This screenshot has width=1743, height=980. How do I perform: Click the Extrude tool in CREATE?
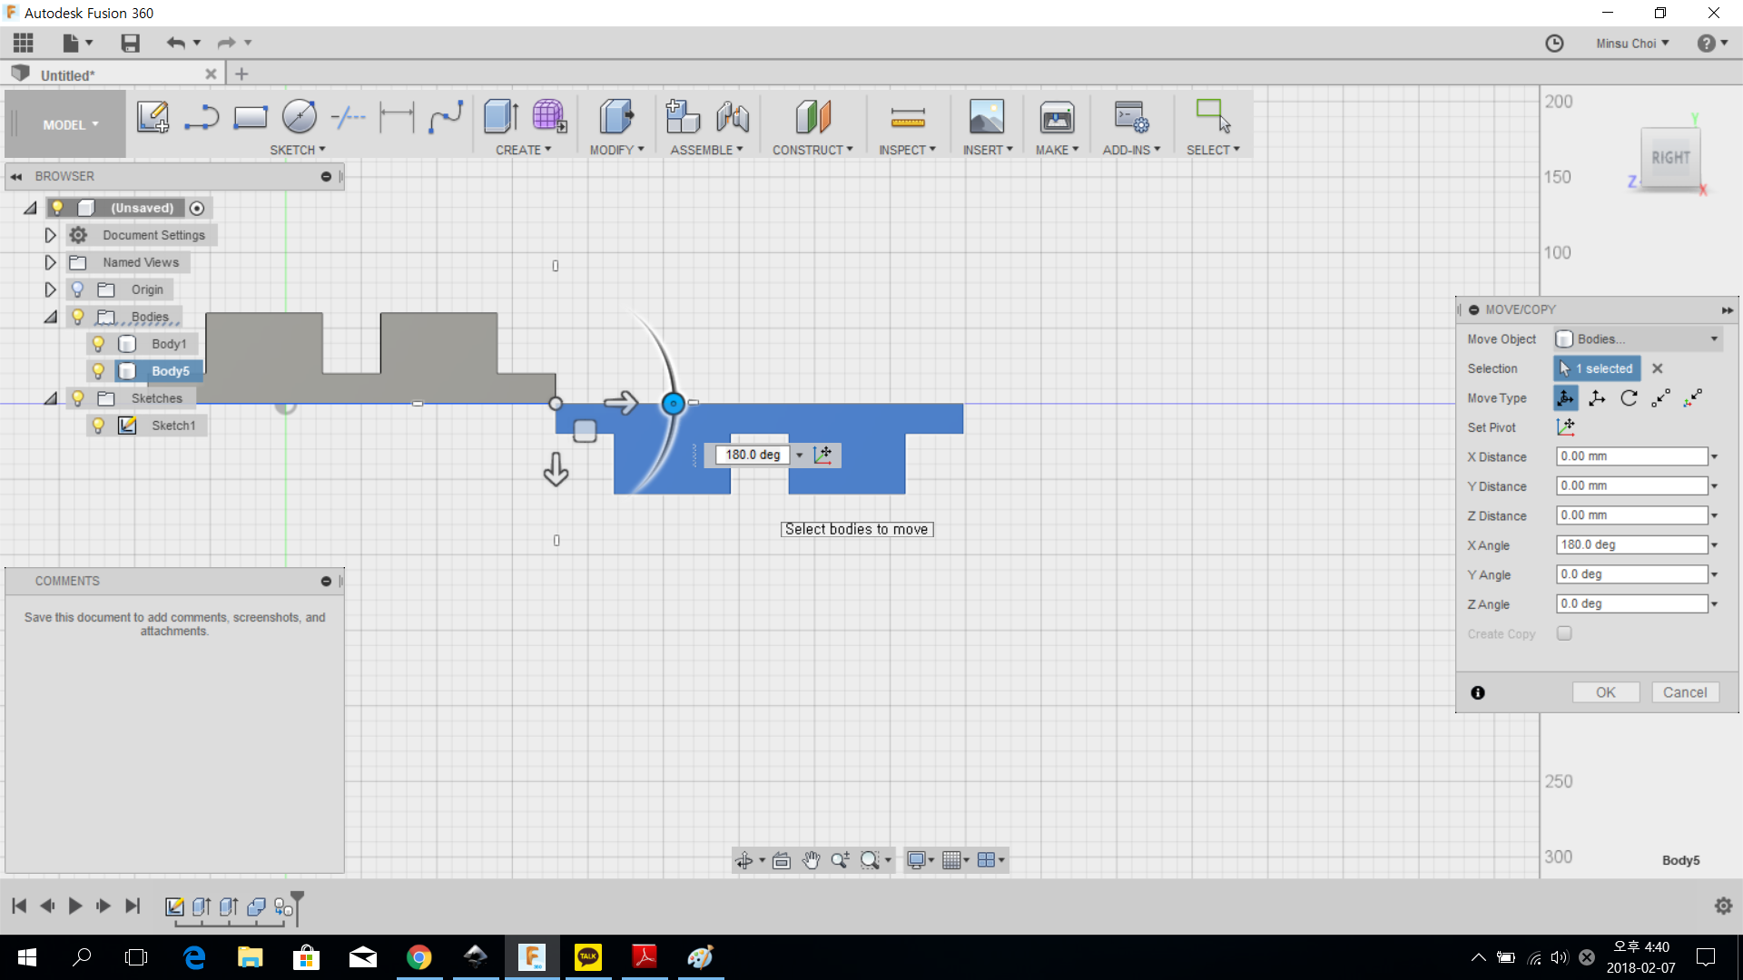click(500, 117)
